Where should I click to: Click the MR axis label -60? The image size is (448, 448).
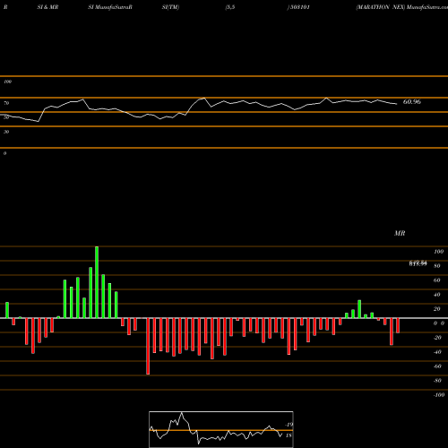tap(437, 366)
